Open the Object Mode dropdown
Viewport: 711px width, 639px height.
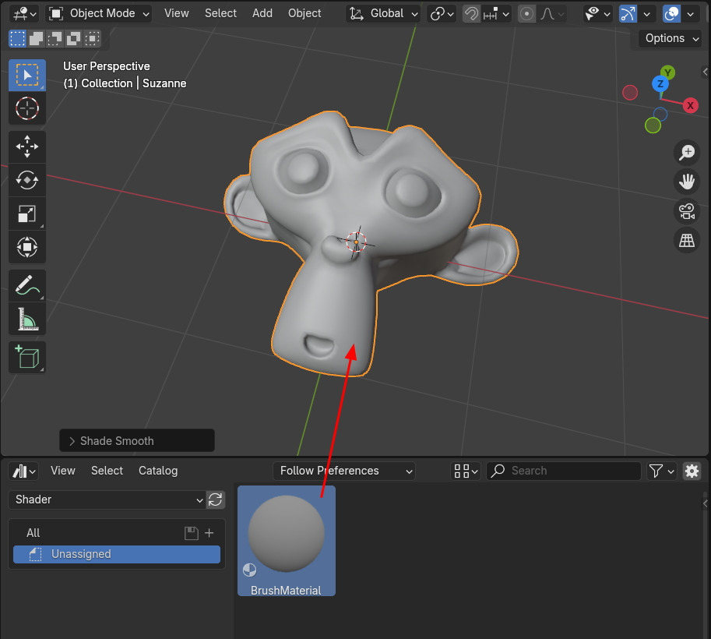tap(98, 13)
